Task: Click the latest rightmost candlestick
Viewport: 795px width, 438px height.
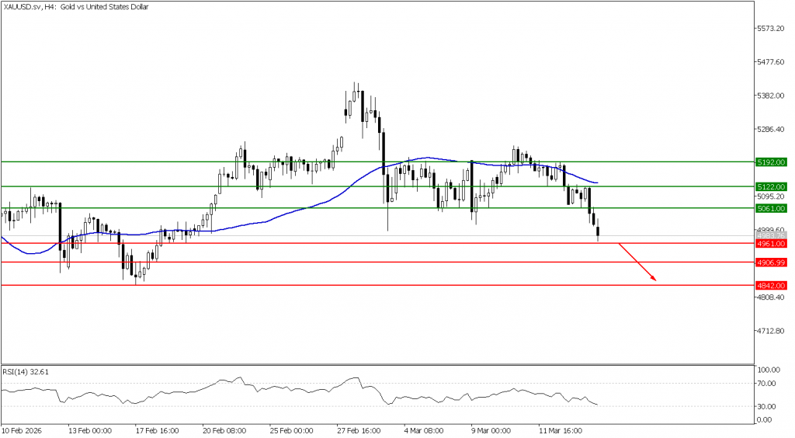Action: click(598, 232)
